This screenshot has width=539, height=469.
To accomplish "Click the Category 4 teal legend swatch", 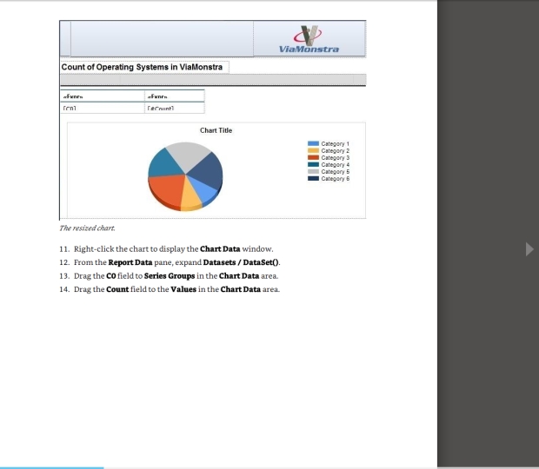I will click(313, 164).
